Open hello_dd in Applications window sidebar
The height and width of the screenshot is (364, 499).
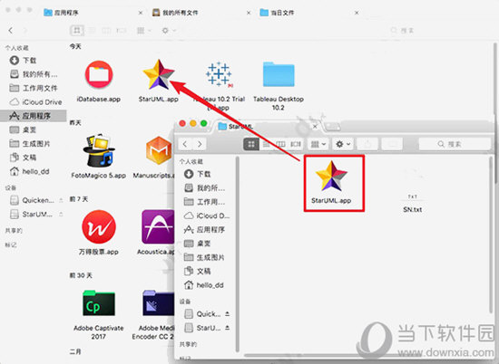[30, 171]
